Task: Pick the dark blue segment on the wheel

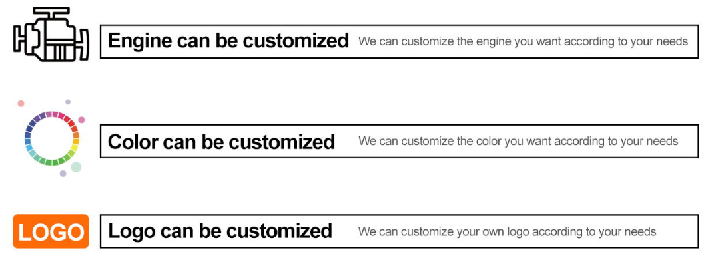Action: 28,132
